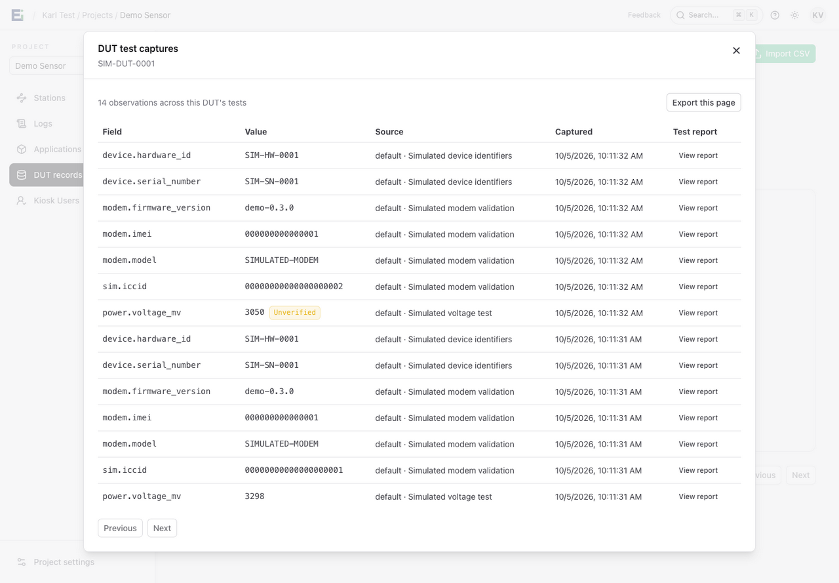Image resolution: width=839 pixels, height=583 pixels.
Task: Click Previous button in the dialog
Action: click(x=120, y=528)
